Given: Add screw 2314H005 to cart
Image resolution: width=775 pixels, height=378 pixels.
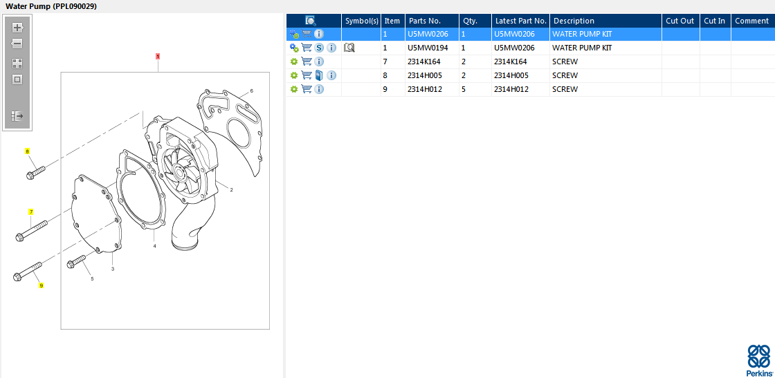Looking at the screenshot, I should coord(307,75).
